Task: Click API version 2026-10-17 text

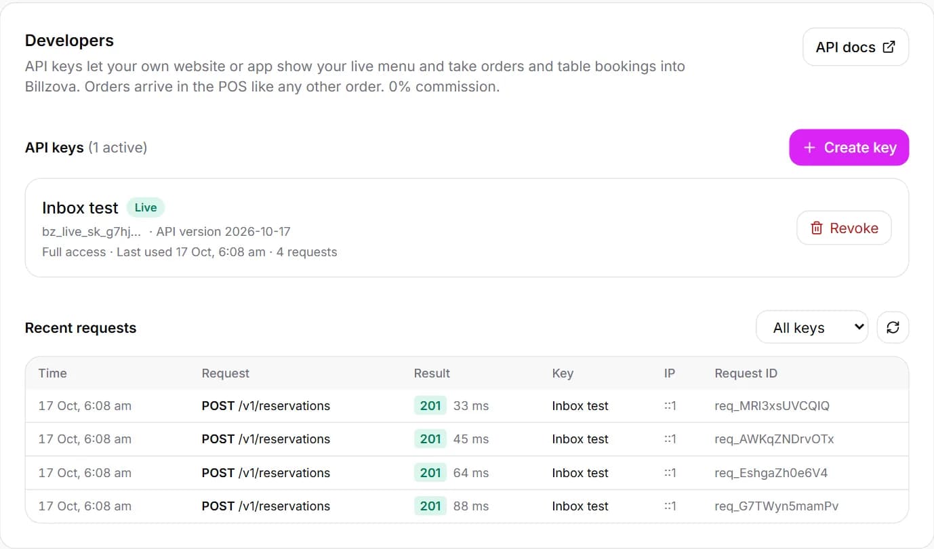Action: point(223,232)
